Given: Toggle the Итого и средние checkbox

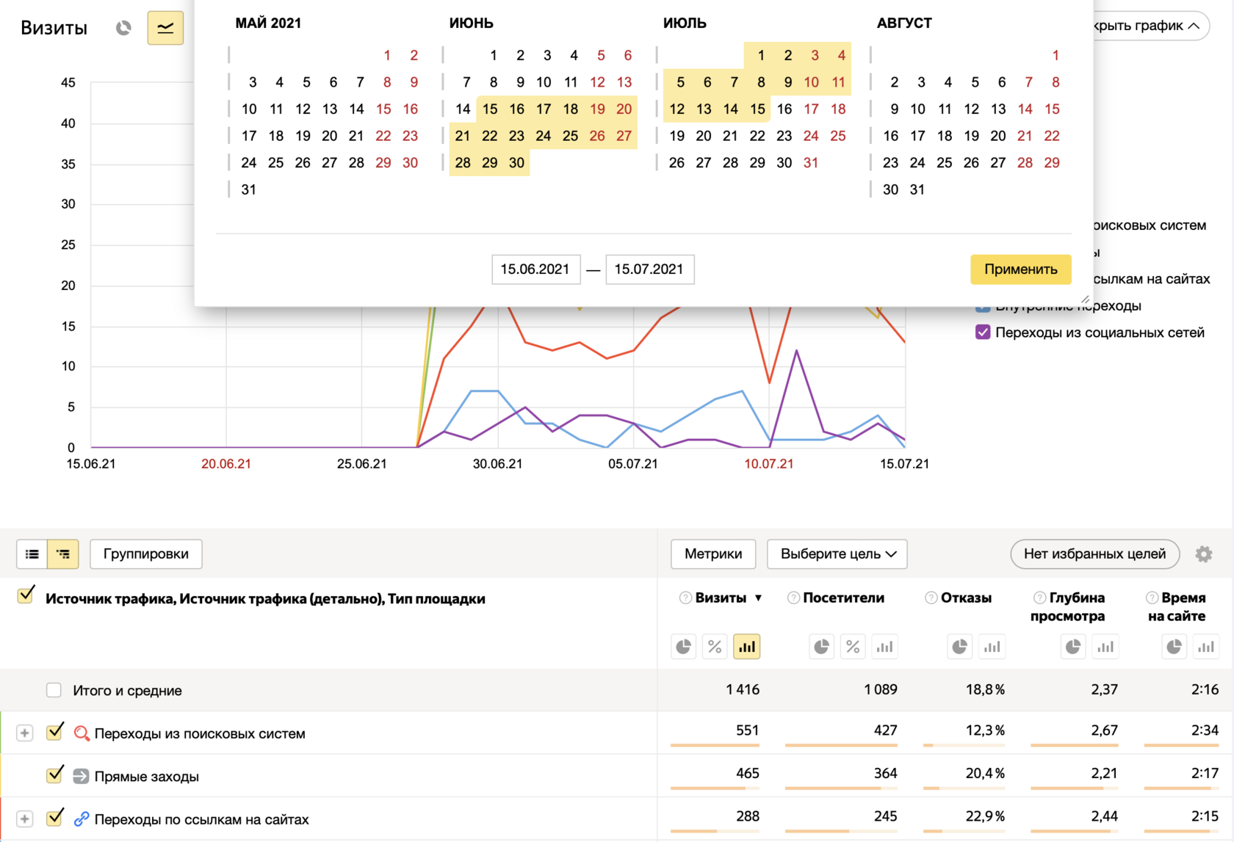Looking at the screenshot, I should (x=54, y=690).
